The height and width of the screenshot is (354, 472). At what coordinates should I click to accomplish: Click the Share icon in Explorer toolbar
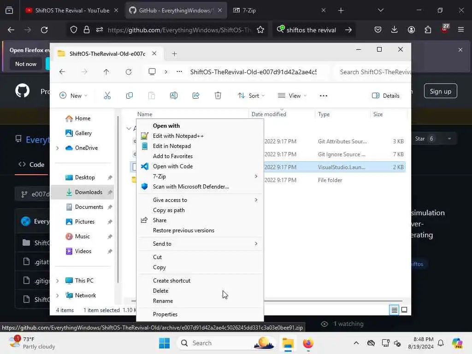pyautogui.click(x=195, y=96)
